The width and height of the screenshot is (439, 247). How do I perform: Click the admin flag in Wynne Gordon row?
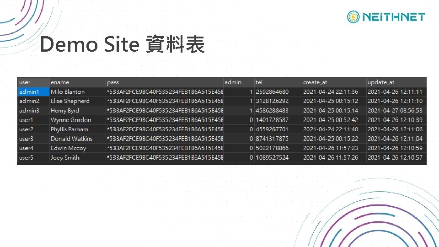[251, 120]
